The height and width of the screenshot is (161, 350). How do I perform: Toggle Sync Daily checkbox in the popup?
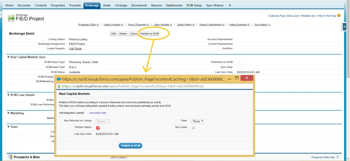coord(193,128)
